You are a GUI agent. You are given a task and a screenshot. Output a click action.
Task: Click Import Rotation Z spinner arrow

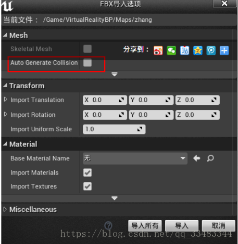click(x=214, y=115)
